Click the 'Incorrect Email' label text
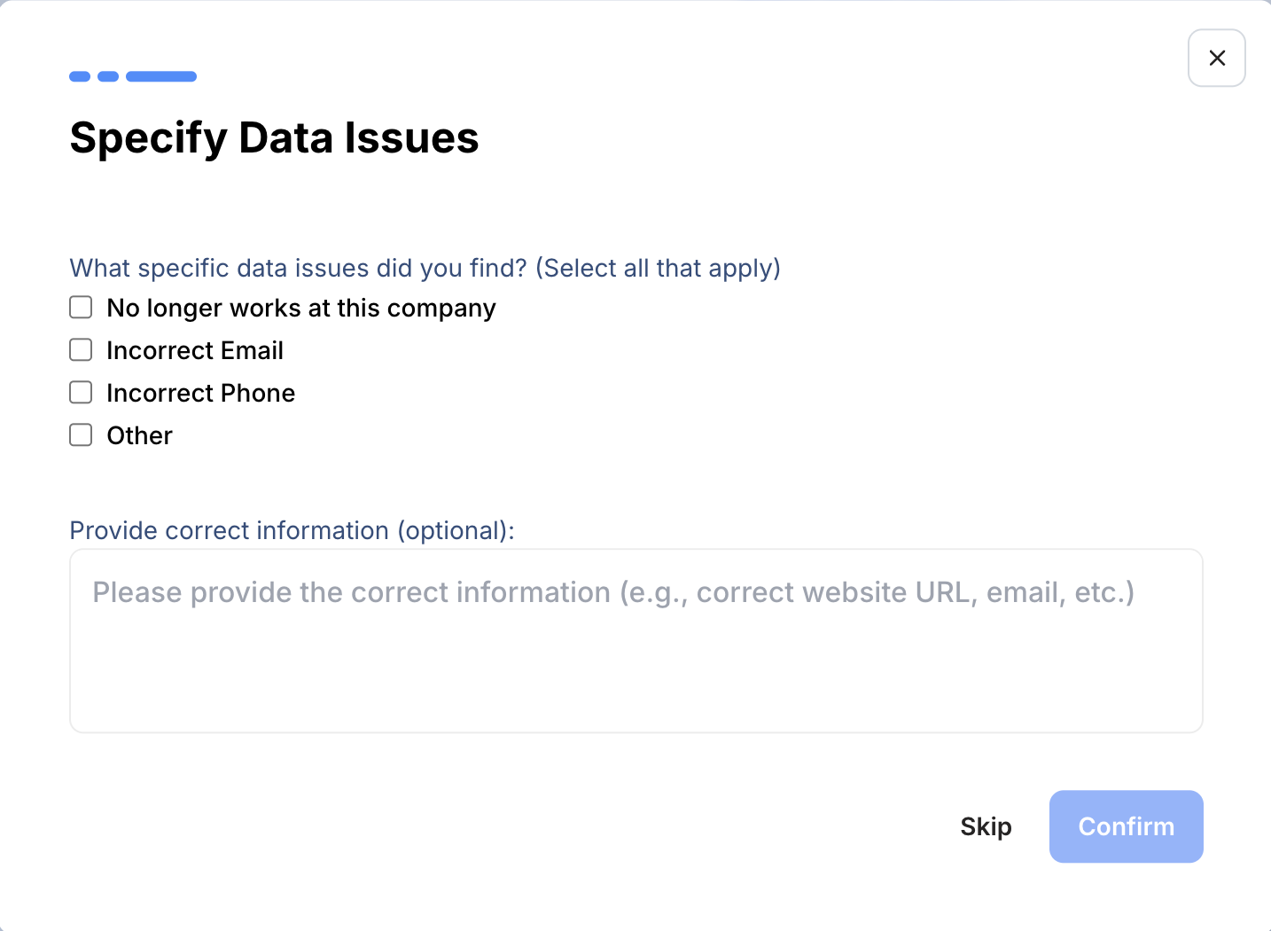The image size is (1271, 931). point(195,350)
